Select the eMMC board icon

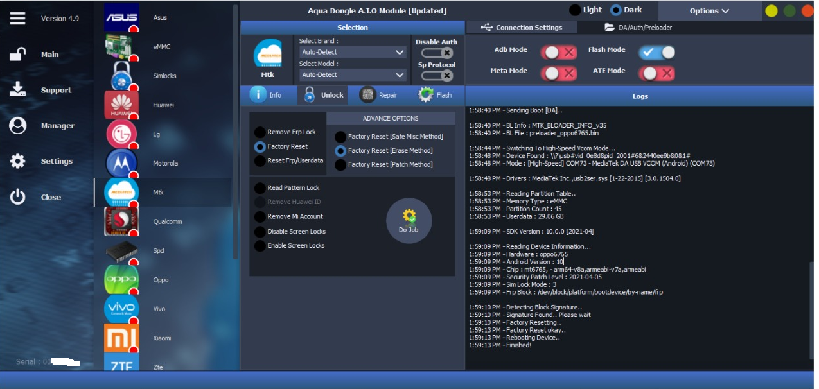pos(121,47)
